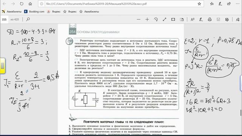Screen dimensions: 242x136
Task: Click the browser forward arrow
Action: click(x=13, y=4)
